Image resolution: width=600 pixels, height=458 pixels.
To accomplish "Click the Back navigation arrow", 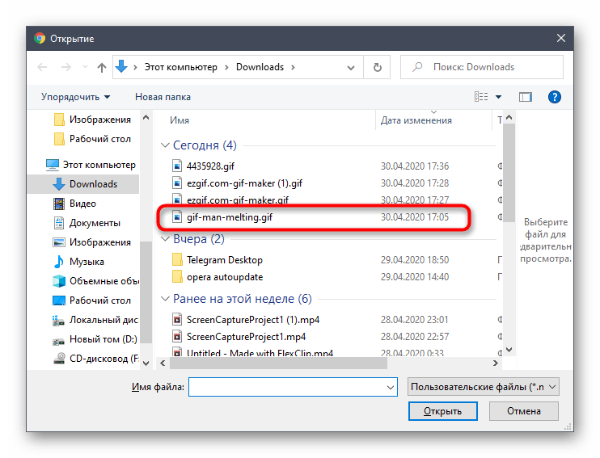I will coord(42,68).
